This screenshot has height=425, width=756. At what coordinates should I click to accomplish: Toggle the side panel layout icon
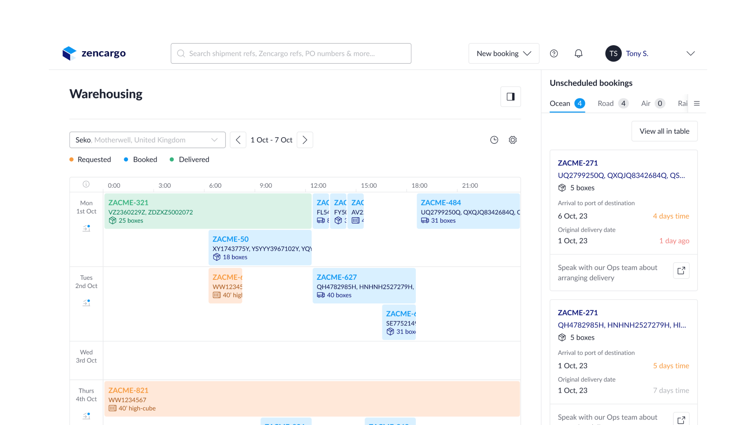pos(510,97)
